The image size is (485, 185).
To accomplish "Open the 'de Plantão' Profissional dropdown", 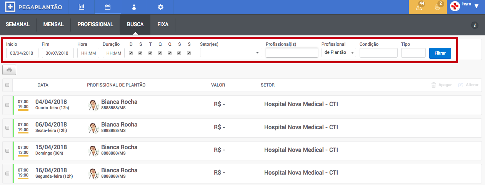I will (339, 53).
